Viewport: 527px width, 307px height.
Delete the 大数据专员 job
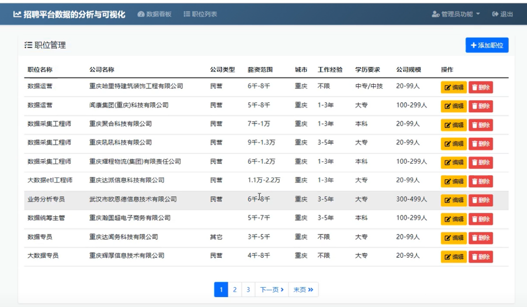tap(481, 257)
